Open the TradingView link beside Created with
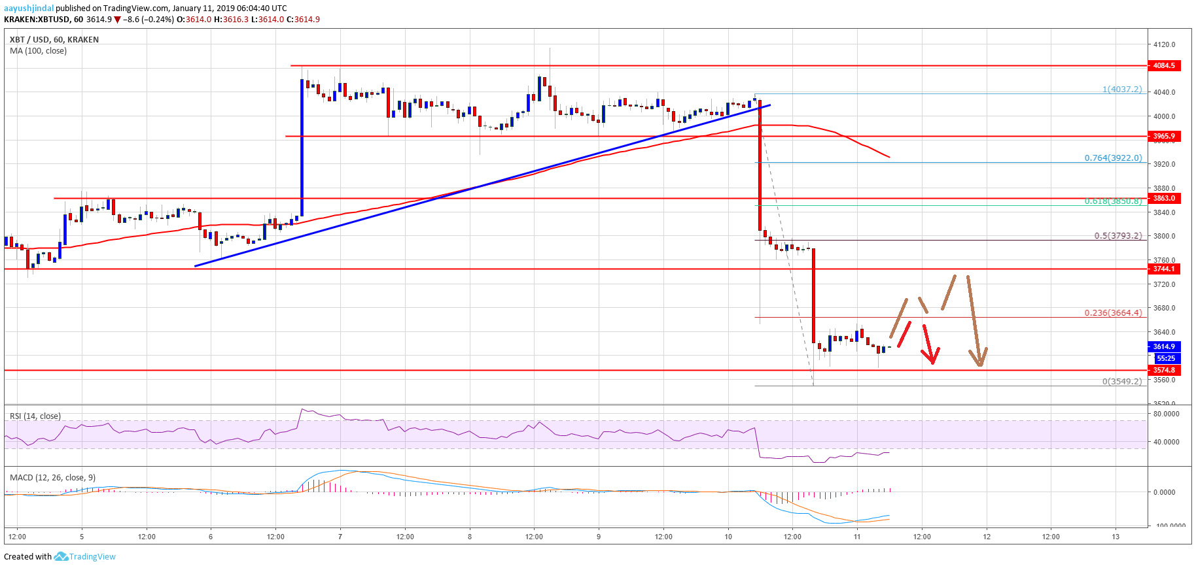 pyautogui.click(x=92, y=557)
